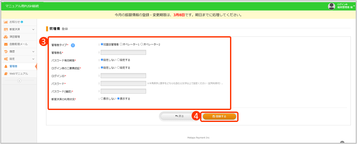Select 表示しない for 都度決済の利用状況
Screen dimensions: 357x144
click(x=102, y=99)
